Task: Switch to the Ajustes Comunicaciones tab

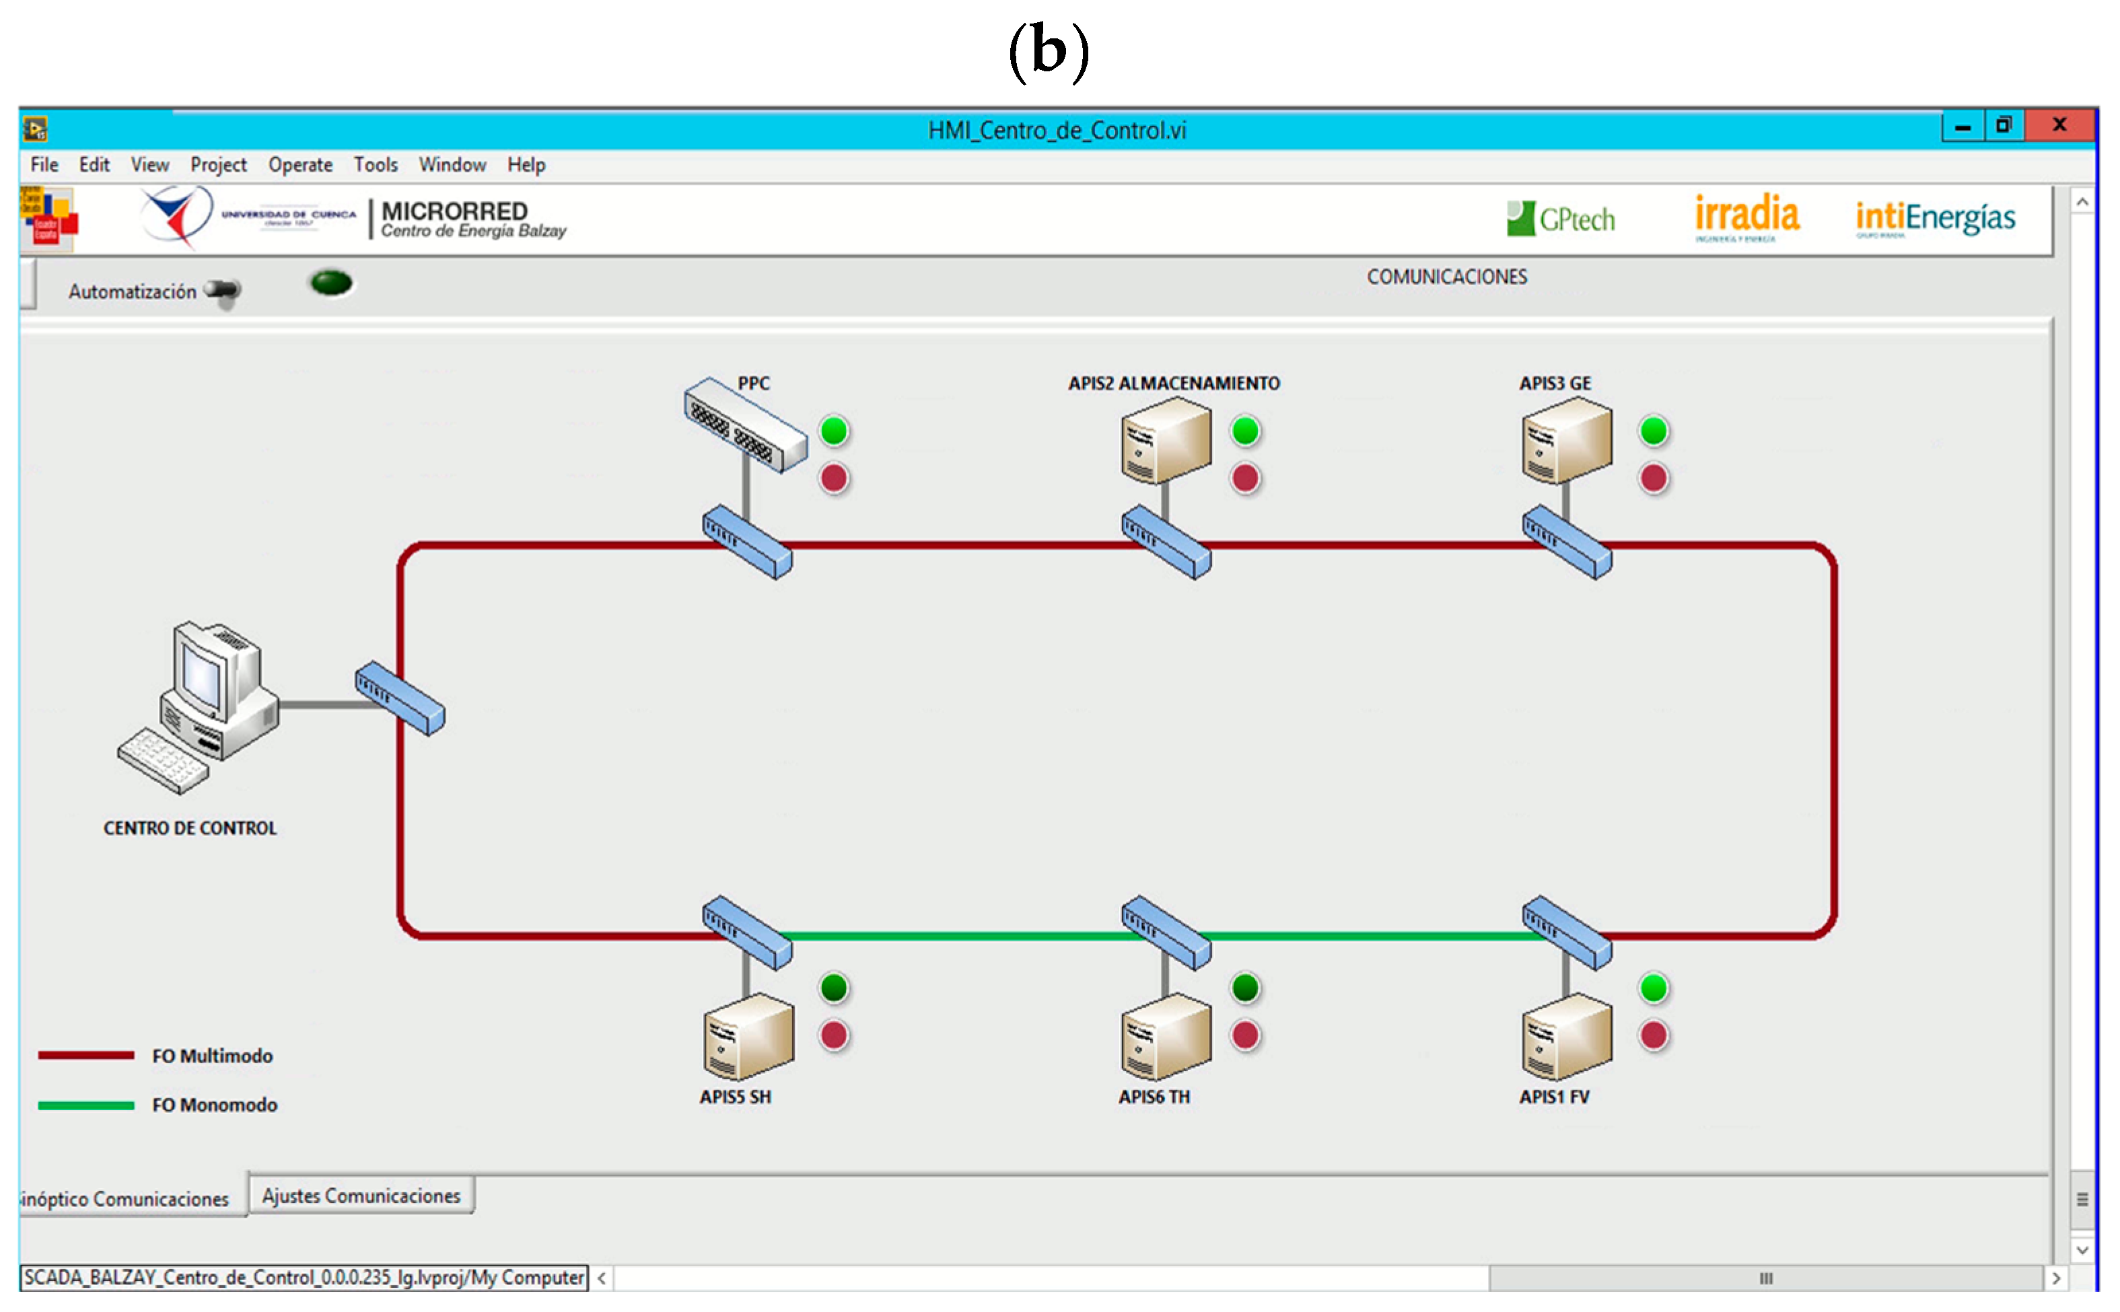Action: pos(361,1196)
